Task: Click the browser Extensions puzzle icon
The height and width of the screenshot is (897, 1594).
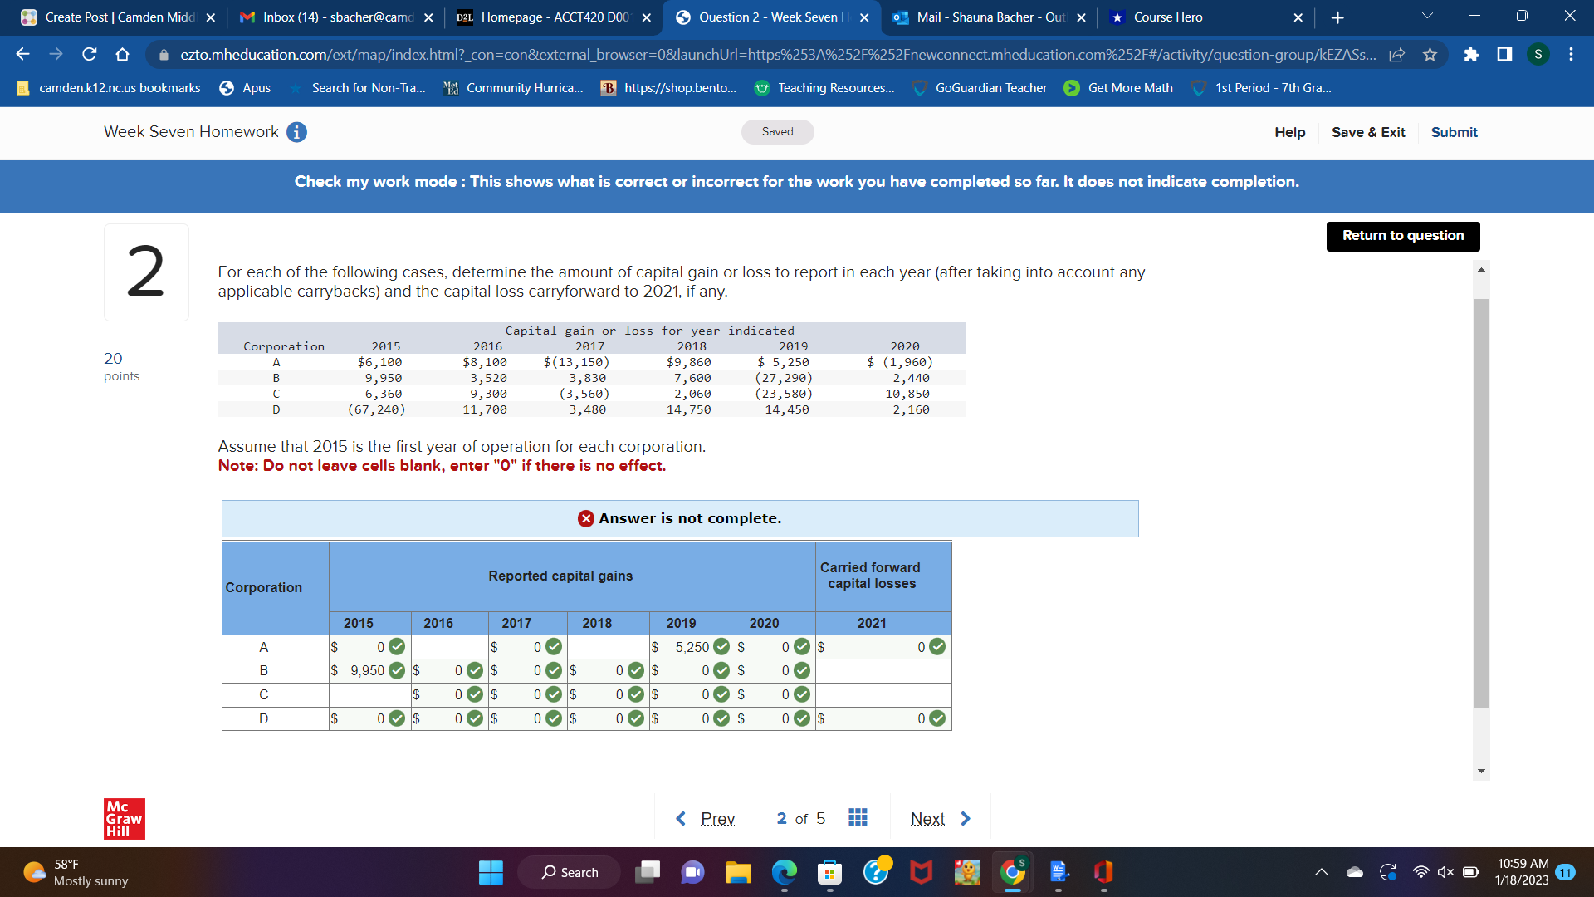Action: pyautogui.click(x=1471, y=55)
